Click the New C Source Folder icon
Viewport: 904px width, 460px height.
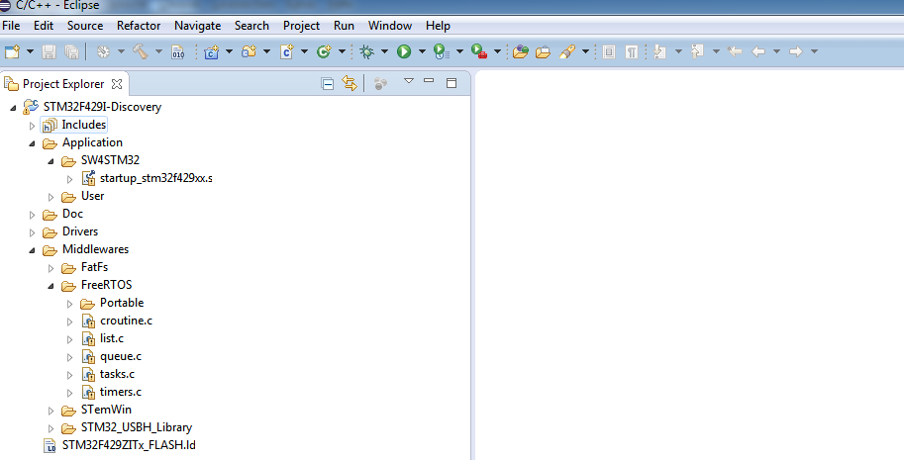coord(249,51)
